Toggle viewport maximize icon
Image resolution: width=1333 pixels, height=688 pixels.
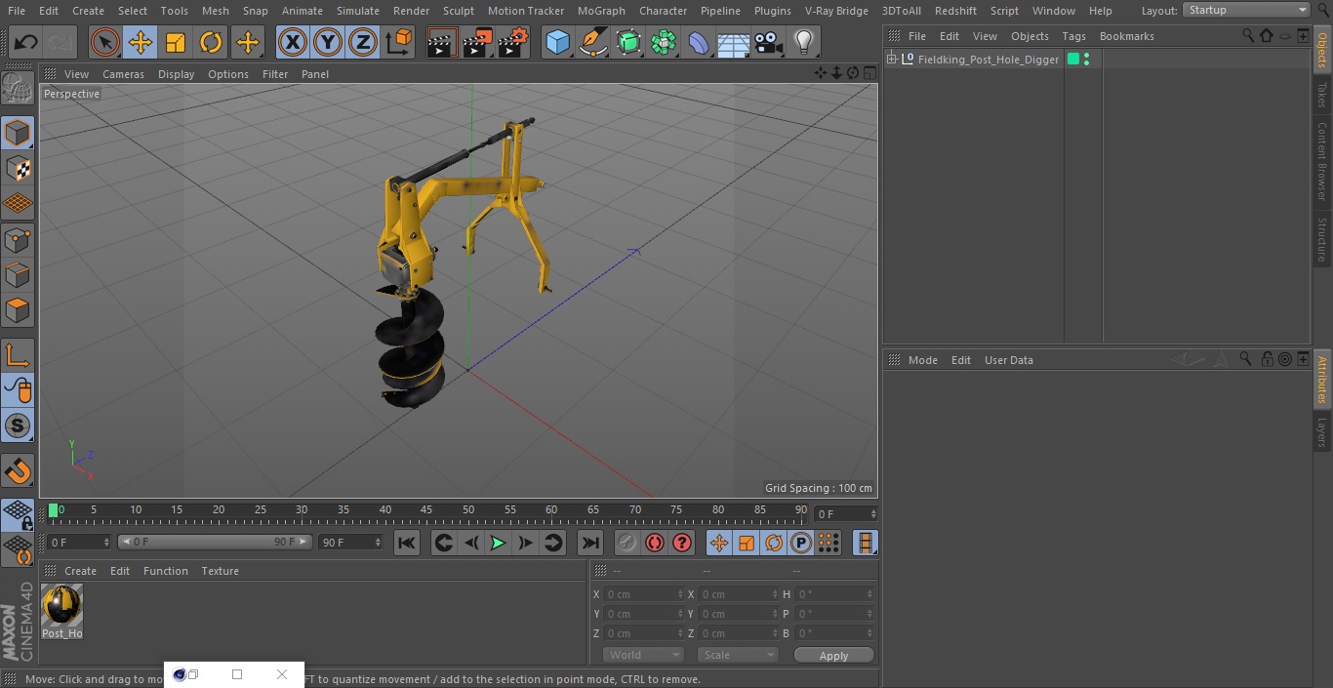(x=869, y=73)
